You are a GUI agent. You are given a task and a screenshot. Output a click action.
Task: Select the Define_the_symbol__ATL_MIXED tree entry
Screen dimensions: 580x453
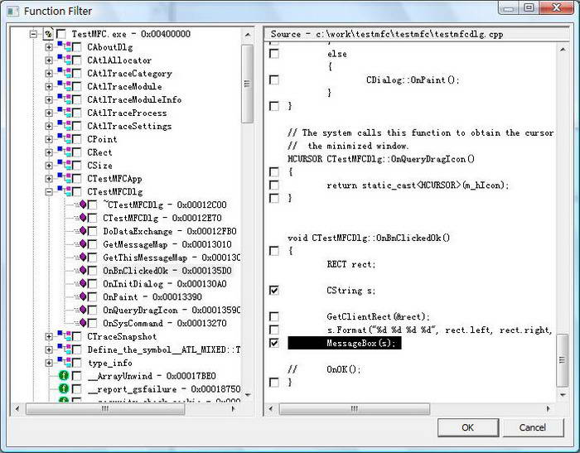click(163, 349)
